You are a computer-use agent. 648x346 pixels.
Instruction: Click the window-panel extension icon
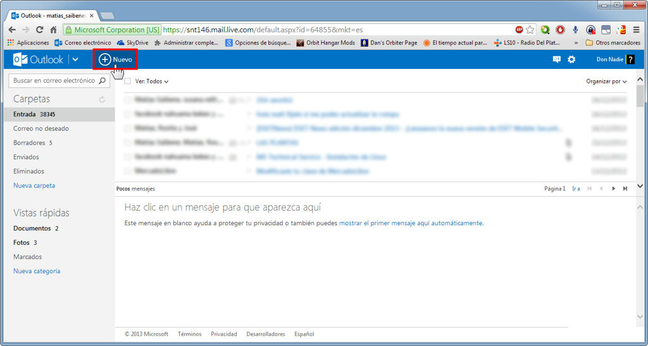(x=606, y=30)
